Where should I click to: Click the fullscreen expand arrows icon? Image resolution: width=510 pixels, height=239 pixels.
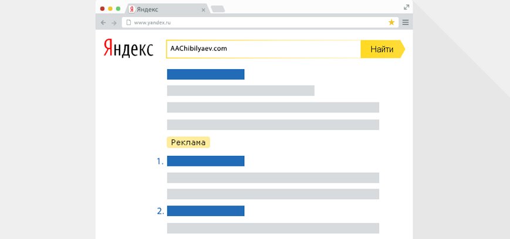pos(406,7)
